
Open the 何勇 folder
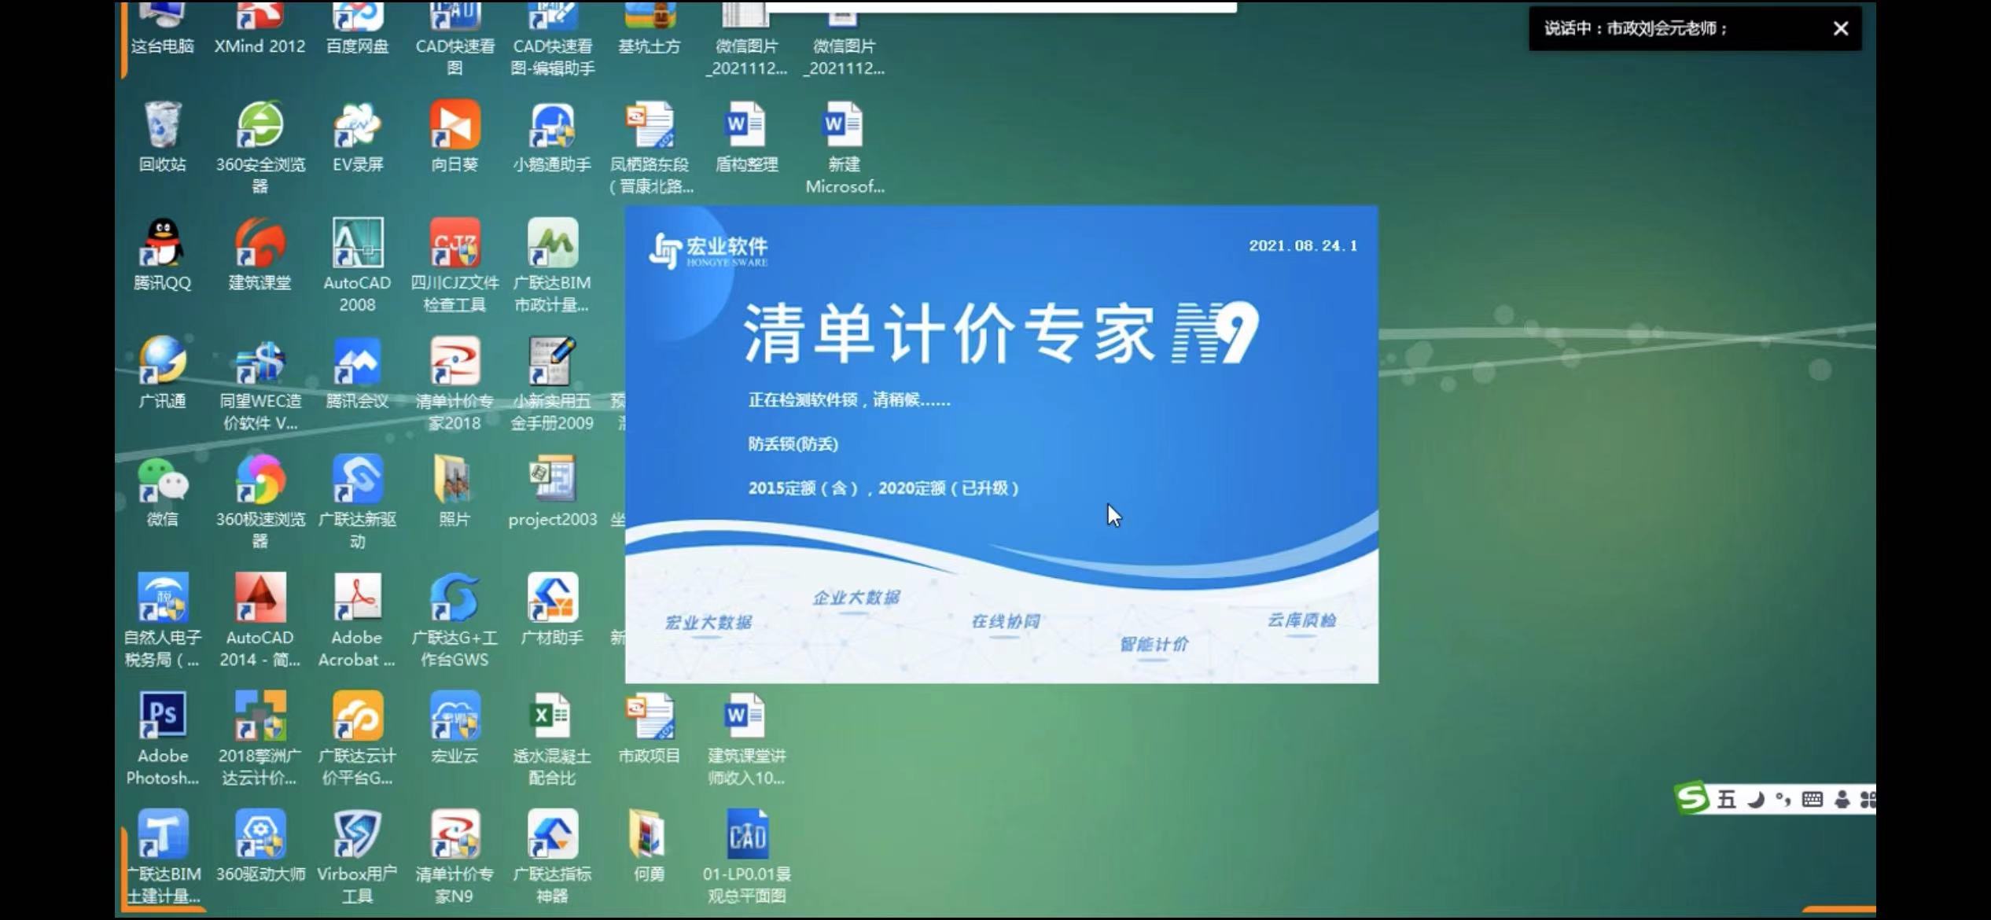649,846
